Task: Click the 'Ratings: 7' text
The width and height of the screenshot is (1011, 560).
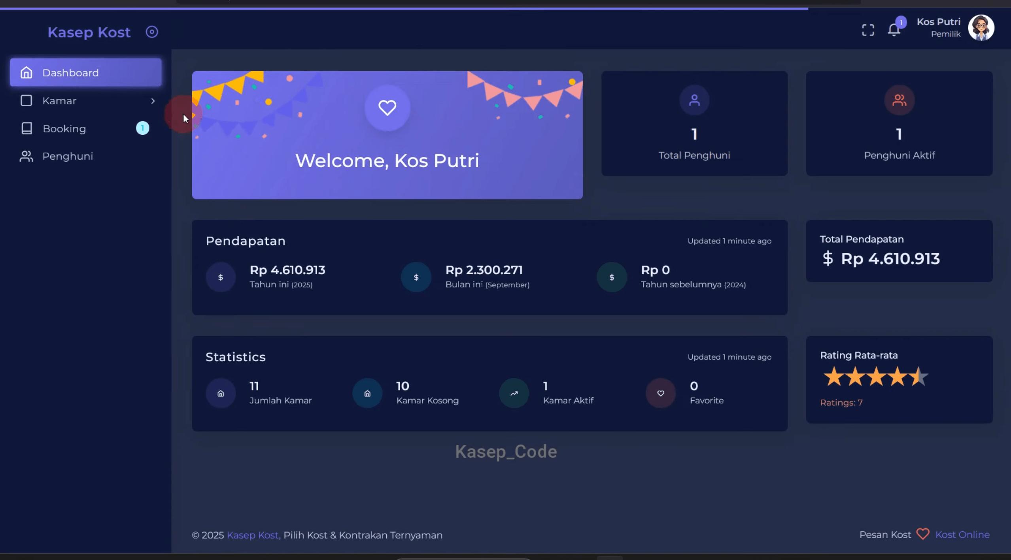Action: (841, 403)
